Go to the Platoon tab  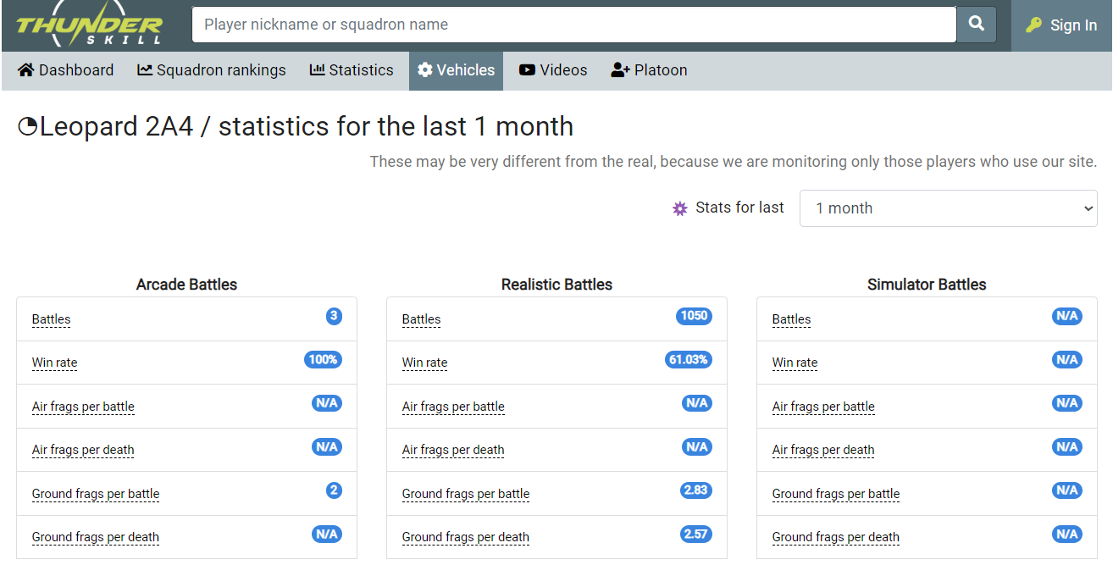(x=661, y=70)
